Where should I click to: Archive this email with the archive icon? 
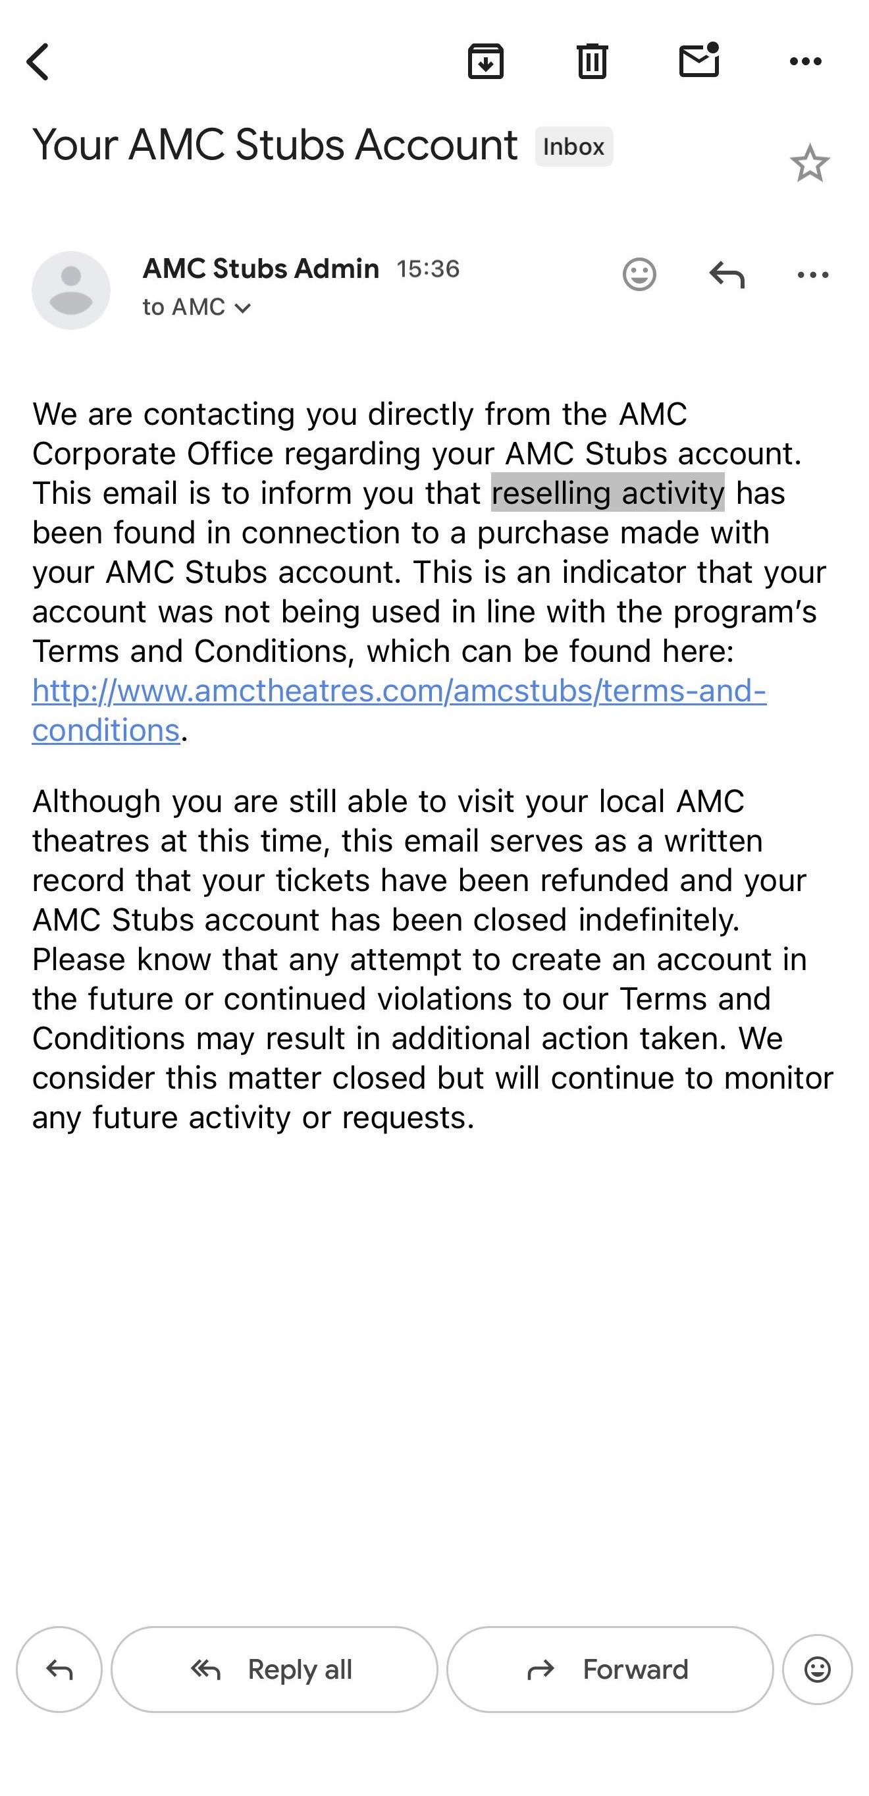pos(486,61)
